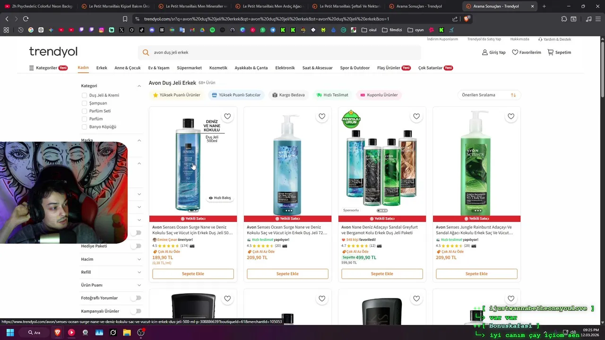The image size is (605, 340).
Task: Click Giriş Yap account icon
Action: pyautogui.click(x=493, y=52)
